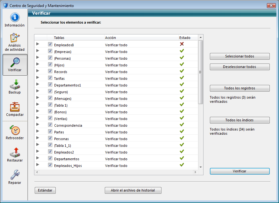Expand the Empleados8 row arrow
The width and height of the screenshot is (279, 203).
[38, 44]
